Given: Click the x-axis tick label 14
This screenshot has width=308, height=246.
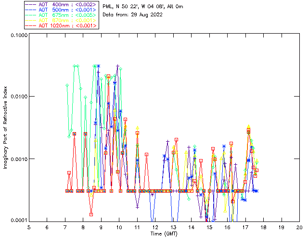Looking at the screenshot, I should click(191, 227).
